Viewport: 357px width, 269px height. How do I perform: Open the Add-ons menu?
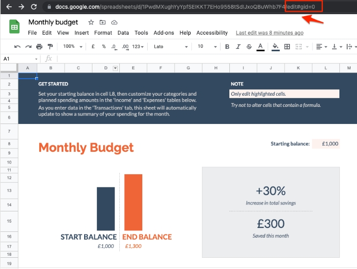pyautogui.click(x=164, y=33)
